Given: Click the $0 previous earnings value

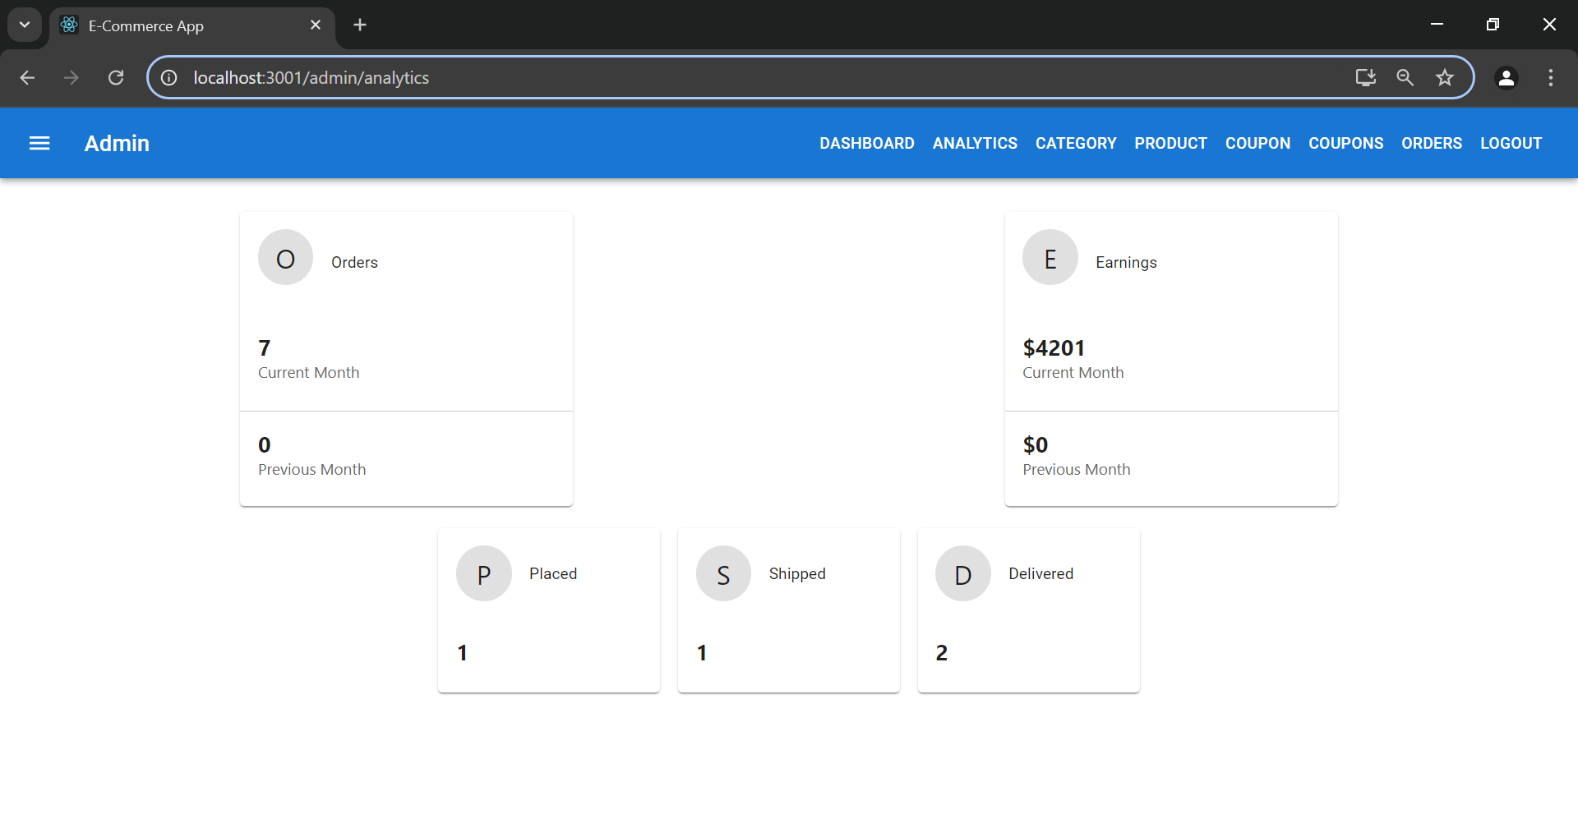Looking at the screenshot, I should pos(1035,445).
